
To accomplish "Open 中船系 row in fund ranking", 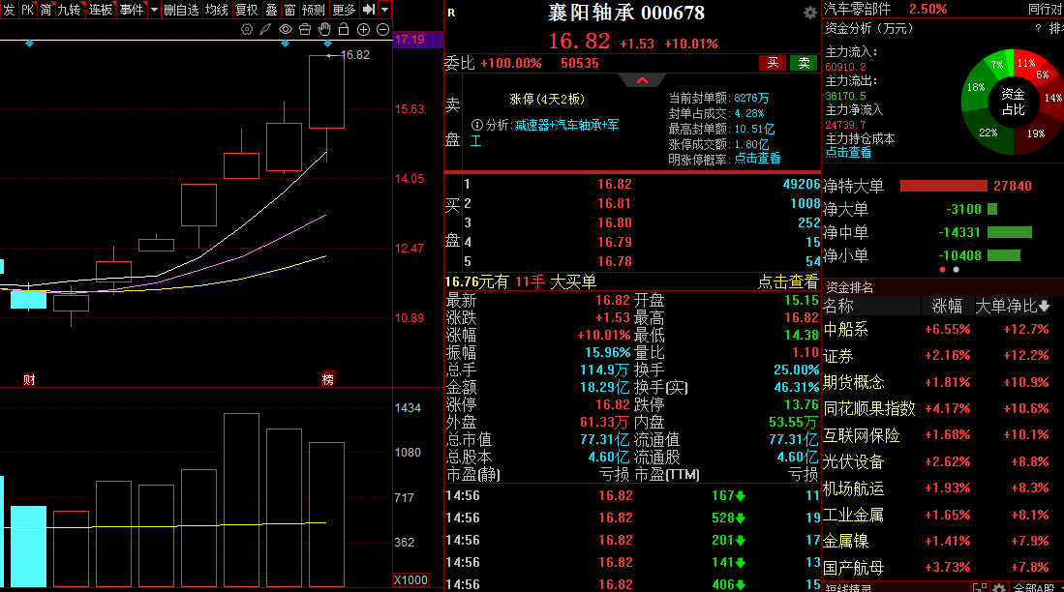I will [x=943, y=330].
